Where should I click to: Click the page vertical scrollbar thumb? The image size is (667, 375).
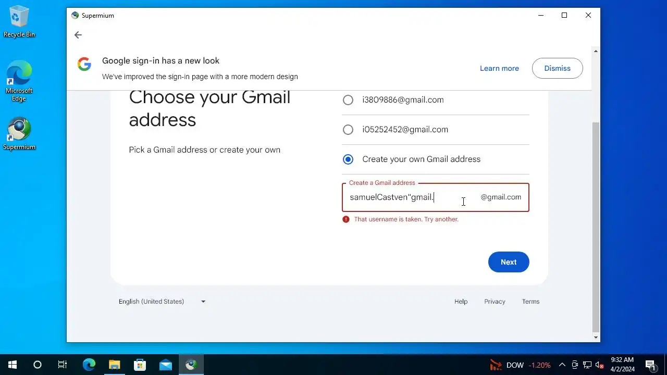point(596,227)
